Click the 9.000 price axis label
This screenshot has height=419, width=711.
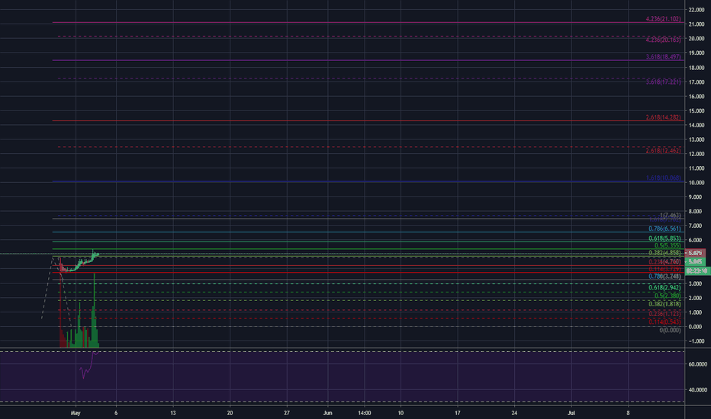697,197
